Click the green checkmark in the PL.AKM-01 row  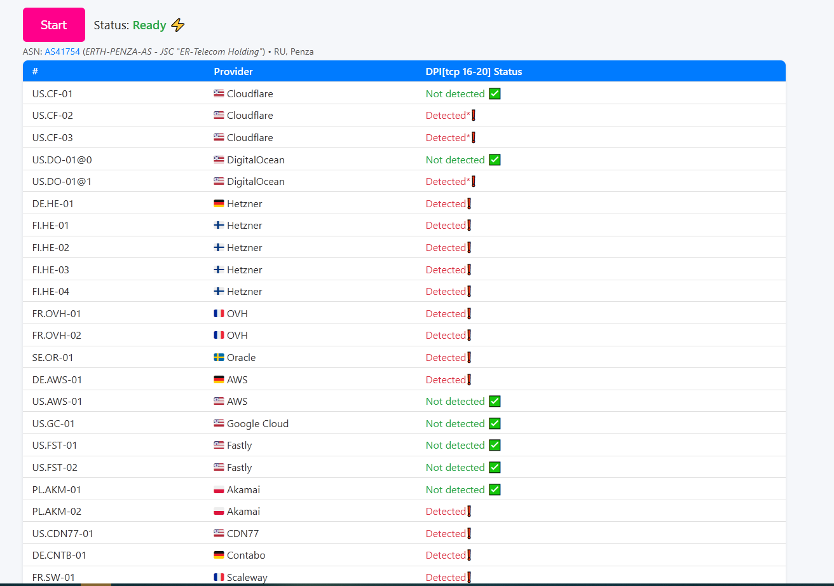(x=495, y=489)
